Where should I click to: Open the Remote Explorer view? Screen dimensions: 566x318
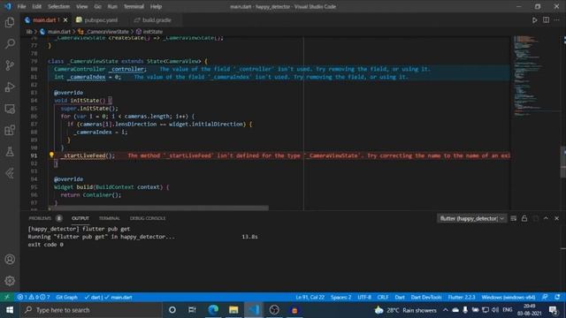[10, 109]
